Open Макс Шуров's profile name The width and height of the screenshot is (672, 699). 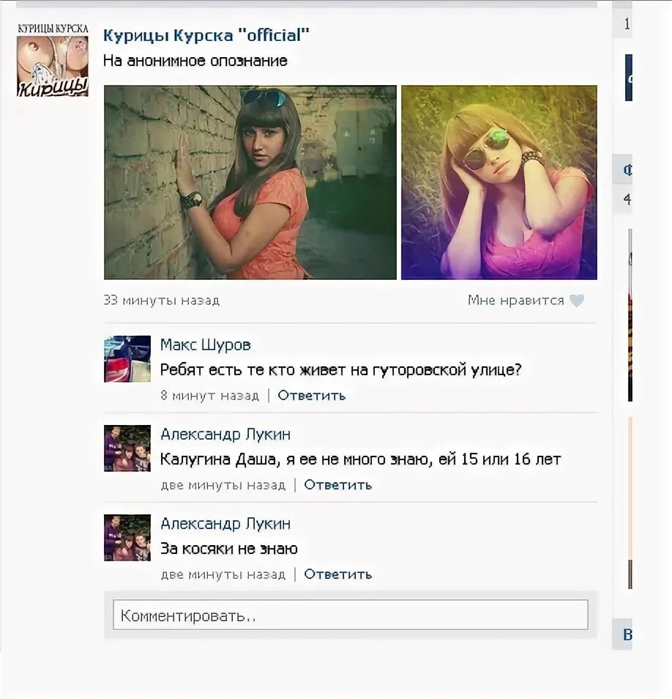click(205, 344)
